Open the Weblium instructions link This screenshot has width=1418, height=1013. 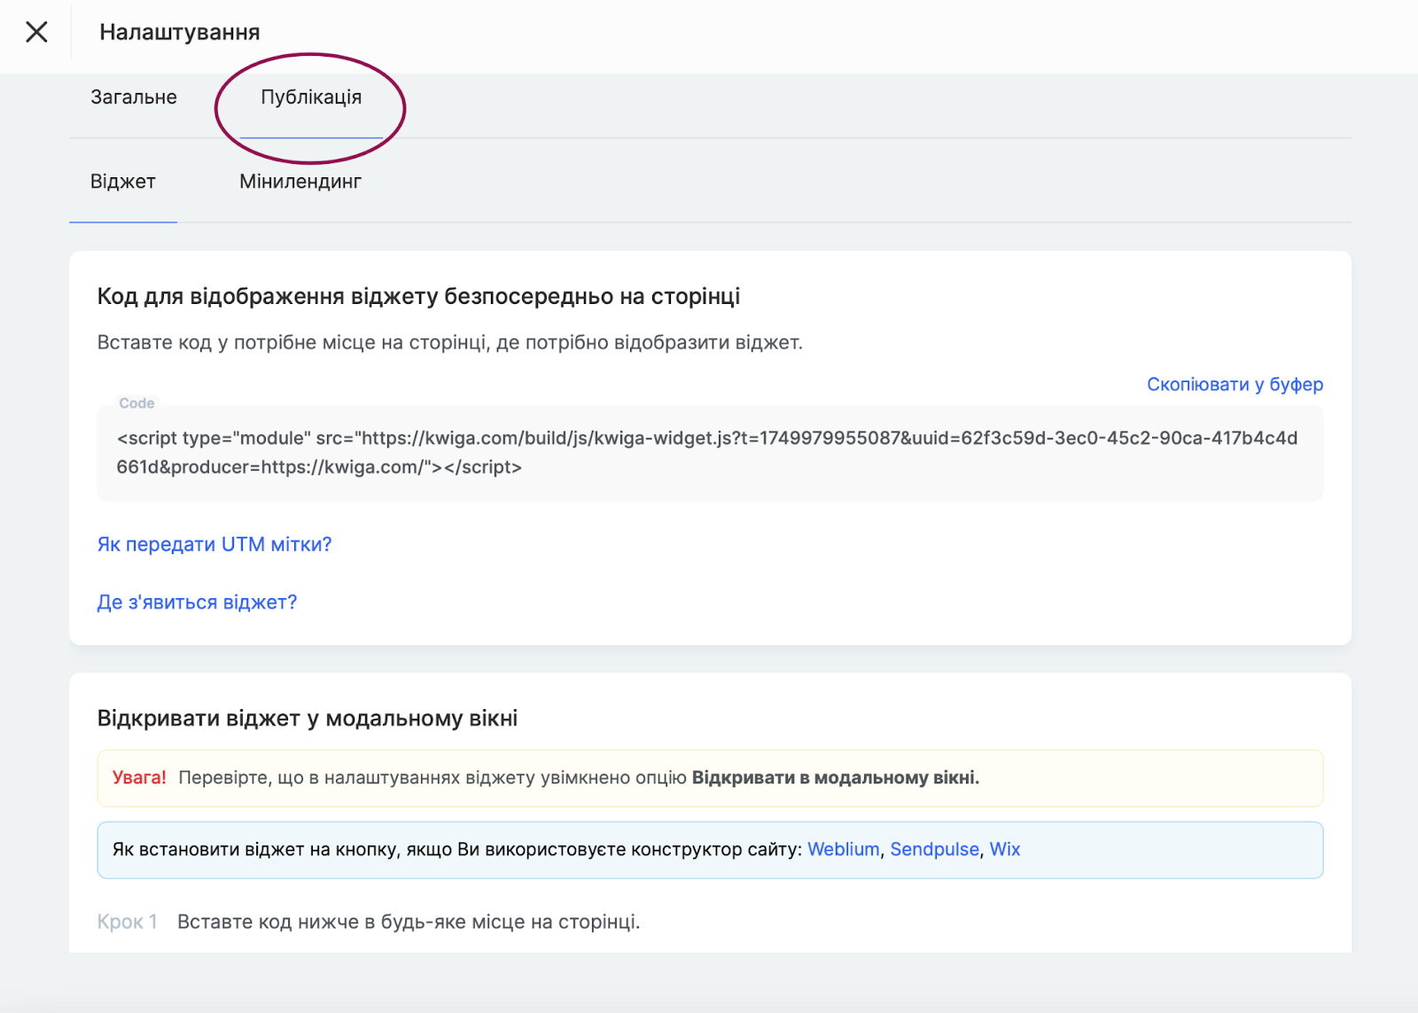click(x=844, y=849)
